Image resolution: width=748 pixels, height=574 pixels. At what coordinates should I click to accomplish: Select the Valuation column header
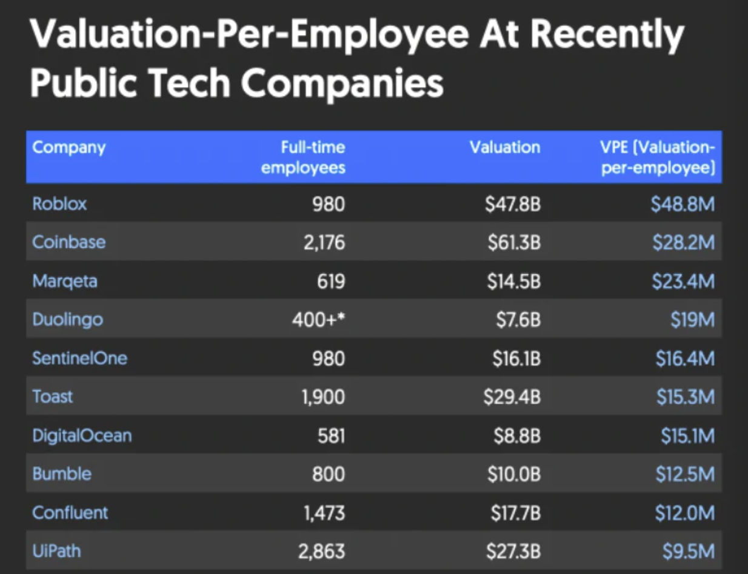pos(505,147)
